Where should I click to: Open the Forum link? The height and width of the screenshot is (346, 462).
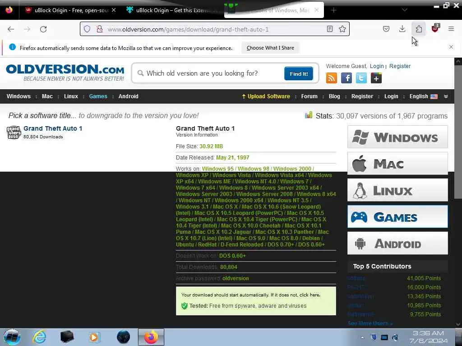(309, 96)
